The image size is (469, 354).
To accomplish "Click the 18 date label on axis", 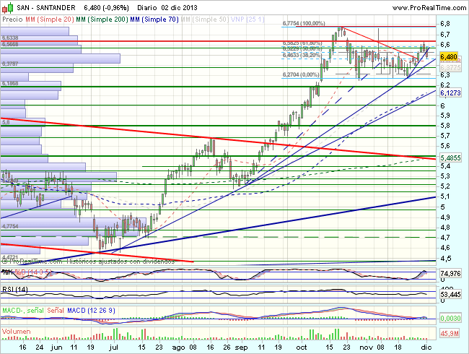I will (x=398, y=347).
